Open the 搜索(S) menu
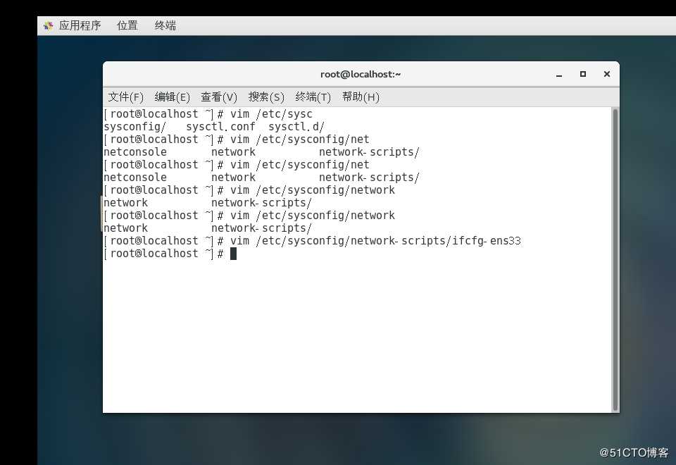 [x=266, y=97]
